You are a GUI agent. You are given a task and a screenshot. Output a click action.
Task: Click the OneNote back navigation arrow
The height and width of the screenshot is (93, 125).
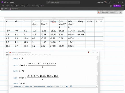pos(5,2)
